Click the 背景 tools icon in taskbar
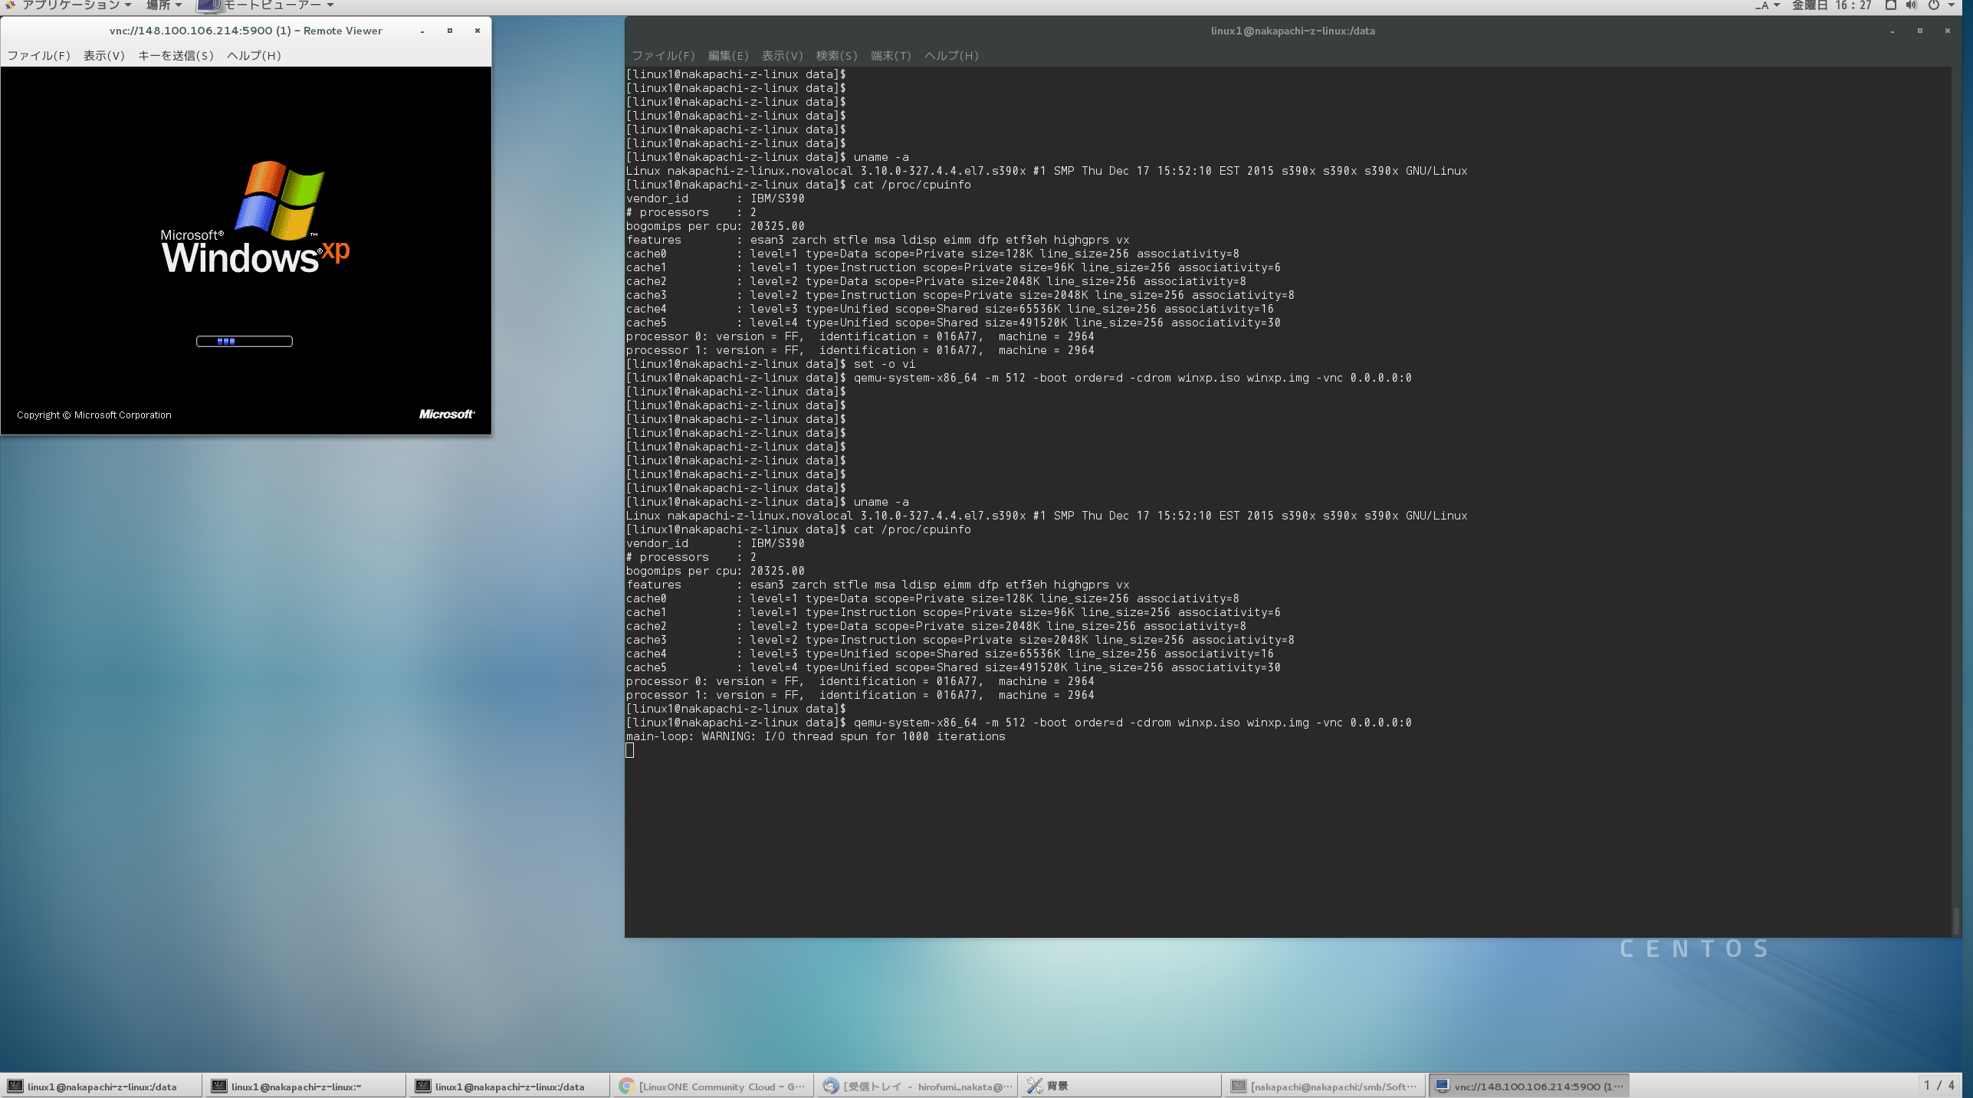This screenshot has width=1973, height=1098. tap(1035, 1086)
